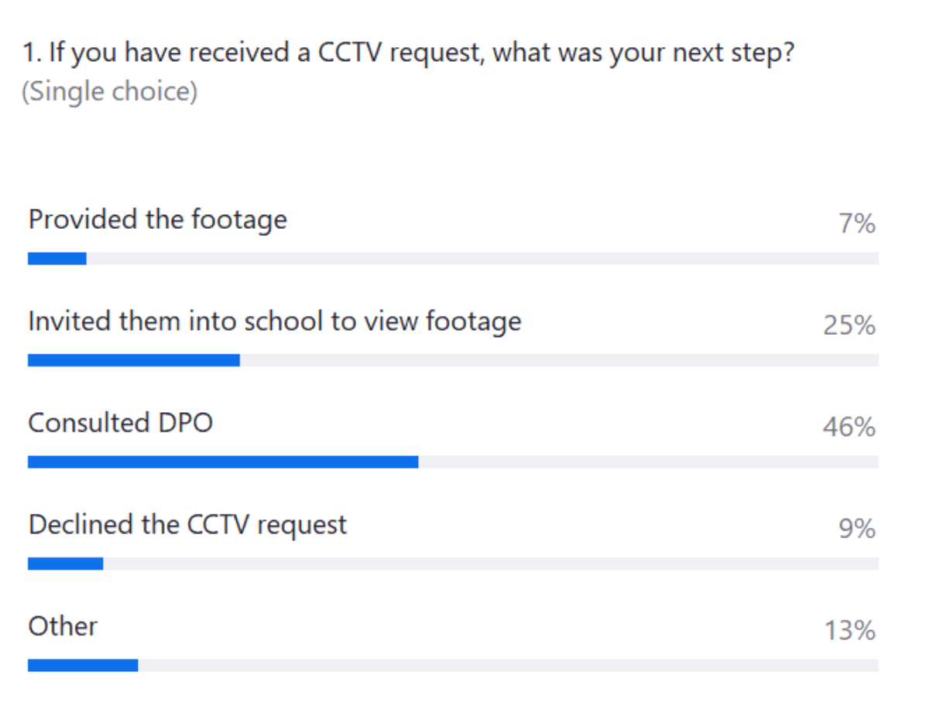Viewport: 929px width, 709px height.
Task: Click the gray bar portion under "Other"
Action: tap(508, 666)
